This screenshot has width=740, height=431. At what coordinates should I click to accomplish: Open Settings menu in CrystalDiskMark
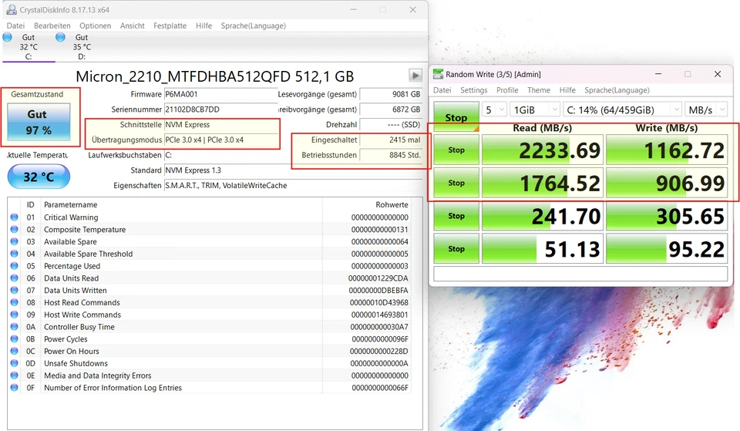click(474, 89)
